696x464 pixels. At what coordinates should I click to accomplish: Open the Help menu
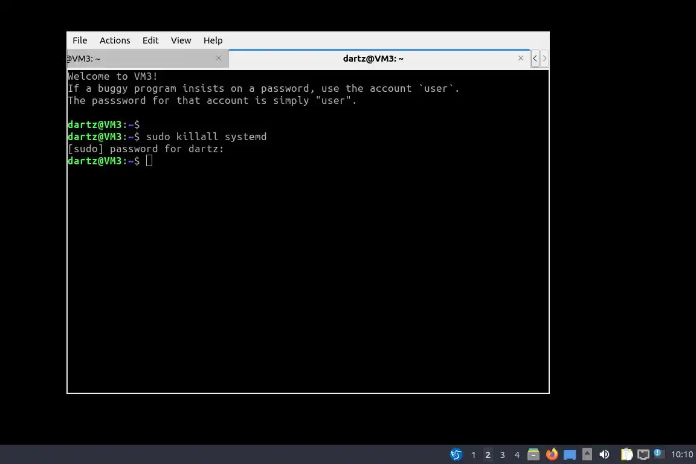pos(213,40)
